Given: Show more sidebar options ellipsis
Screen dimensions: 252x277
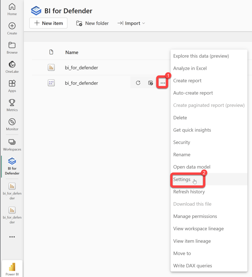Looking at the screenshot, I should pos(12,237).
